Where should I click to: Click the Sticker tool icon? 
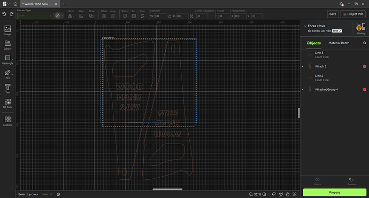click(125, 16)
